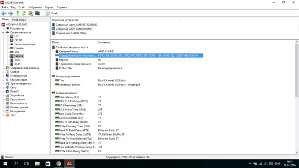Click the scroll down arrow of details list
Viewport: 299px width, 168px height.
click(x=297, y=152)
